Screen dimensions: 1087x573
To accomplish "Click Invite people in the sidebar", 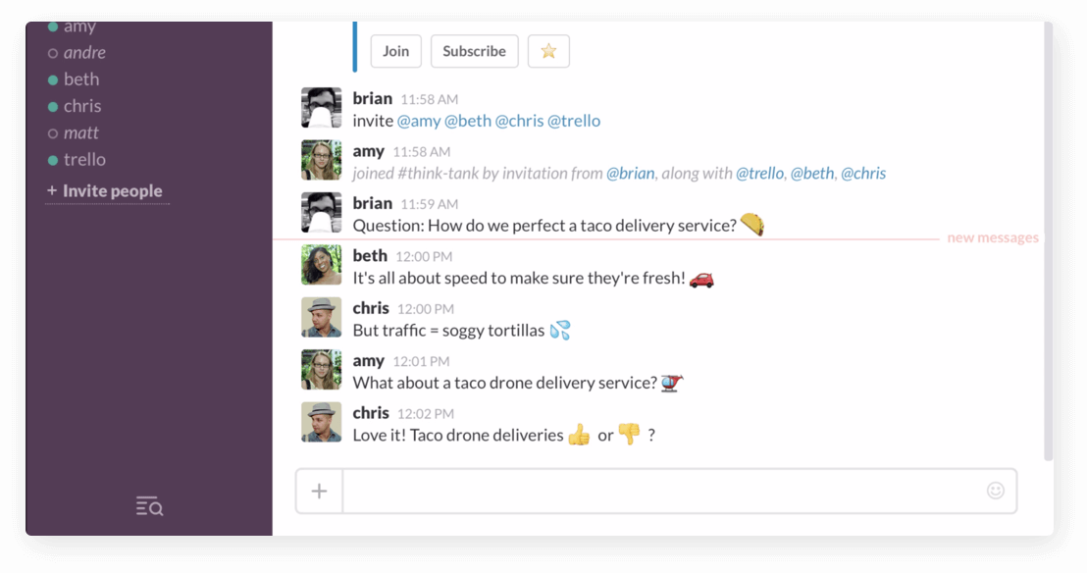I will 106,190.
